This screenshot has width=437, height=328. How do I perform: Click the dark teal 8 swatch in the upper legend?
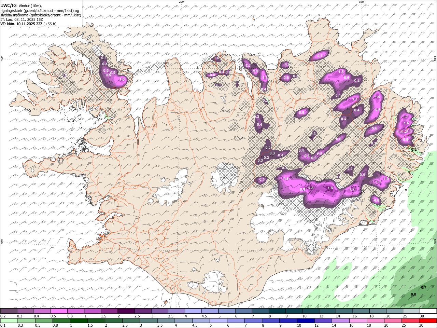(x=277, y=311)
